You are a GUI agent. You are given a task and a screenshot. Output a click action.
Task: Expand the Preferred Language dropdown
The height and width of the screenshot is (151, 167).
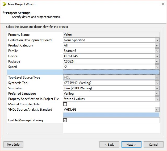[x=157, y=94]
